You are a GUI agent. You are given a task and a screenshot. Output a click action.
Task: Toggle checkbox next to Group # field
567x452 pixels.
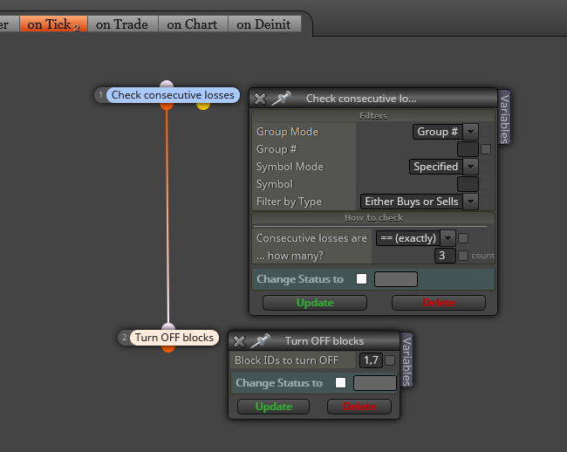pyautogui.click(x=486, y=149)
